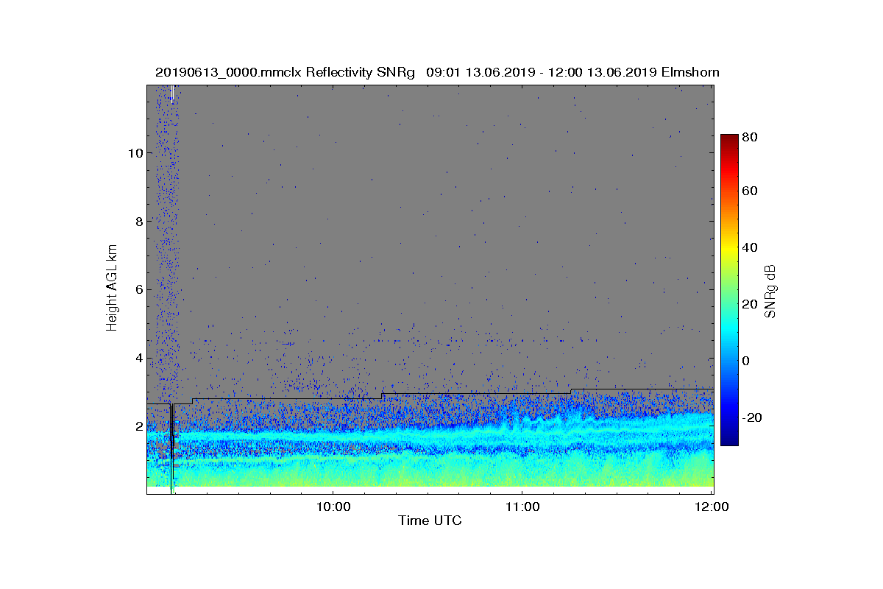Screen dimensions: 883x589
Task: Click the height tick label 10
Action: point(135,153)
